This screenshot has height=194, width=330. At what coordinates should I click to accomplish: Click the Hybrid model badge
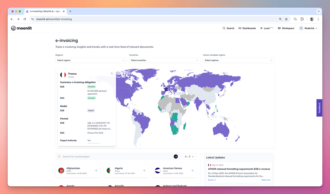click(x=91, y=110)
